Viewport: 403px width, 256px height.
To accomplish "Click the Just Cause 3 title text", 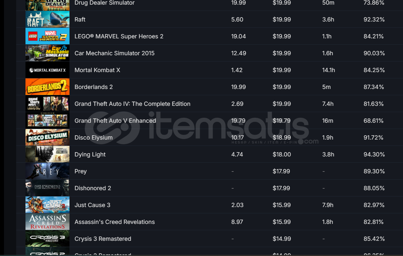I will (92, 205).
